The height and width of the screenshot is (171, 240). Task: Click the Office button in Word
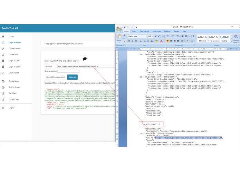(x=119, y=28)
